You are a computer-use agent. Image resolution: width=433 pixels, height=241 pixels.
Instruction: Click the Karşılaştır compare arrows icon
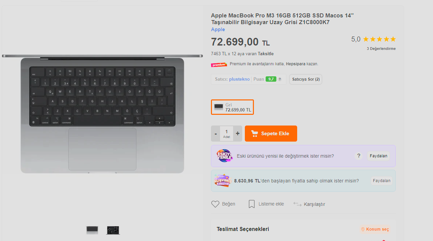(x=297, y=204)
